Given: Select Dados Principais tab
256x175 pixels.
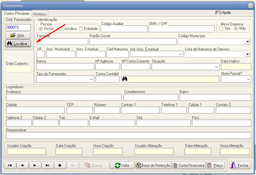Looking at the screenshot, I should coord(17,13).
